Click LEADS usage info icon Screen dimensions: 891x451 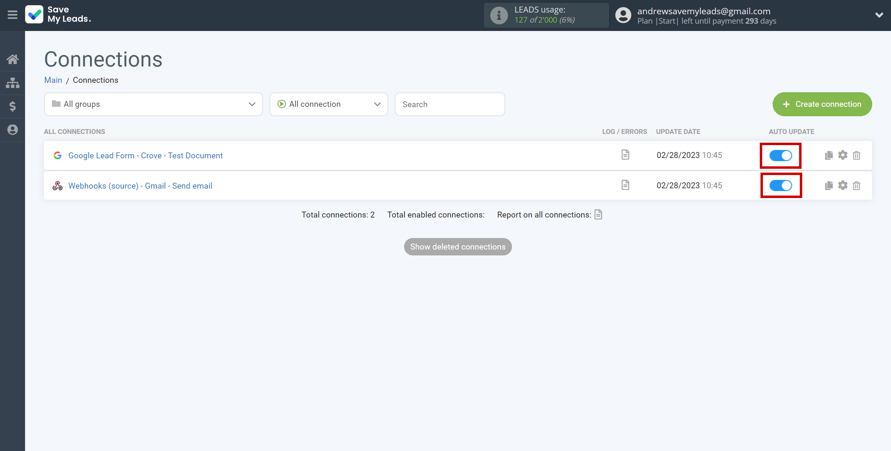pyautogui.click(x=498, y=15)
